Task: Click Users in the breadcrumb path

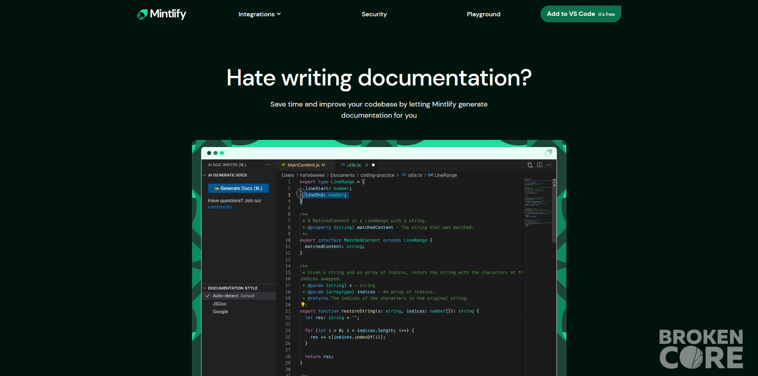Action: [288, 175]
